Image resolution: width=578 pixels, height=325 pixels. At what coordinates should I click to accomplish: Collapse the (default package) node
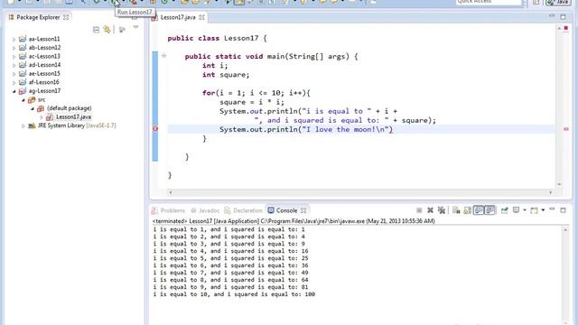33,108
